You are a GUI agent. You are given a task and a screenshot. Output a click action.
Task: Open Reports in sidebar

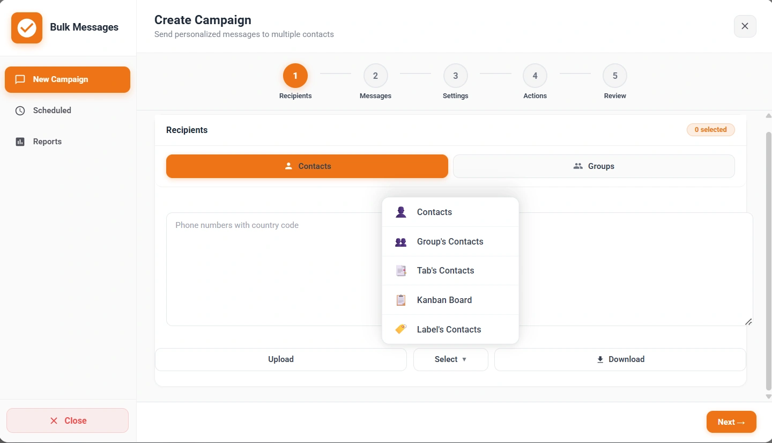pos(68,142)
